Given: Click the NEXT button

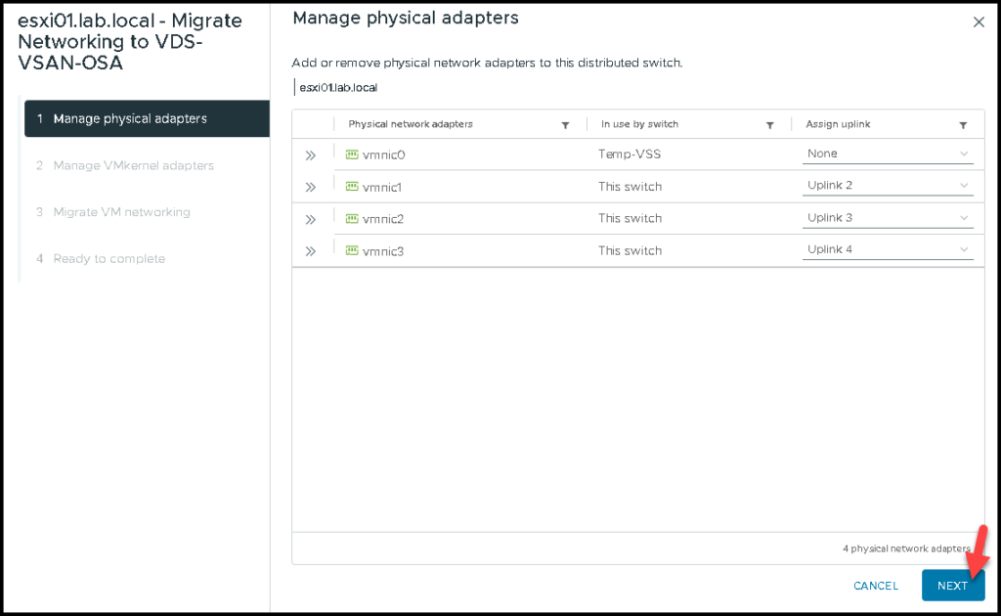Looking at the screenshot, I should (952, 585).
